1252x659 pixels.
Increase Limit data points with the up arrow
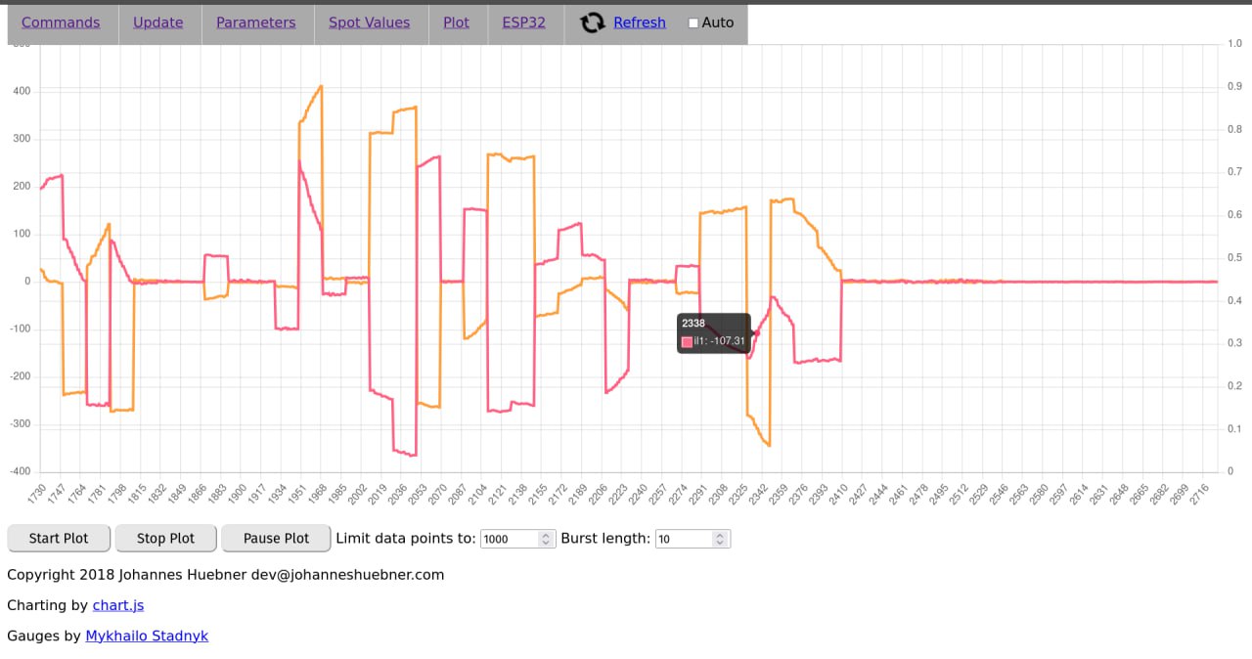coord(547,535)
